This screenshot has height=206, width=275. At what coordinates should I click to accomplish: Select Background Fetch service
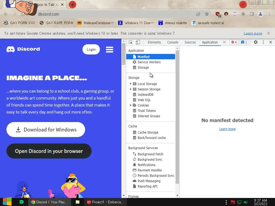point(150,154)
